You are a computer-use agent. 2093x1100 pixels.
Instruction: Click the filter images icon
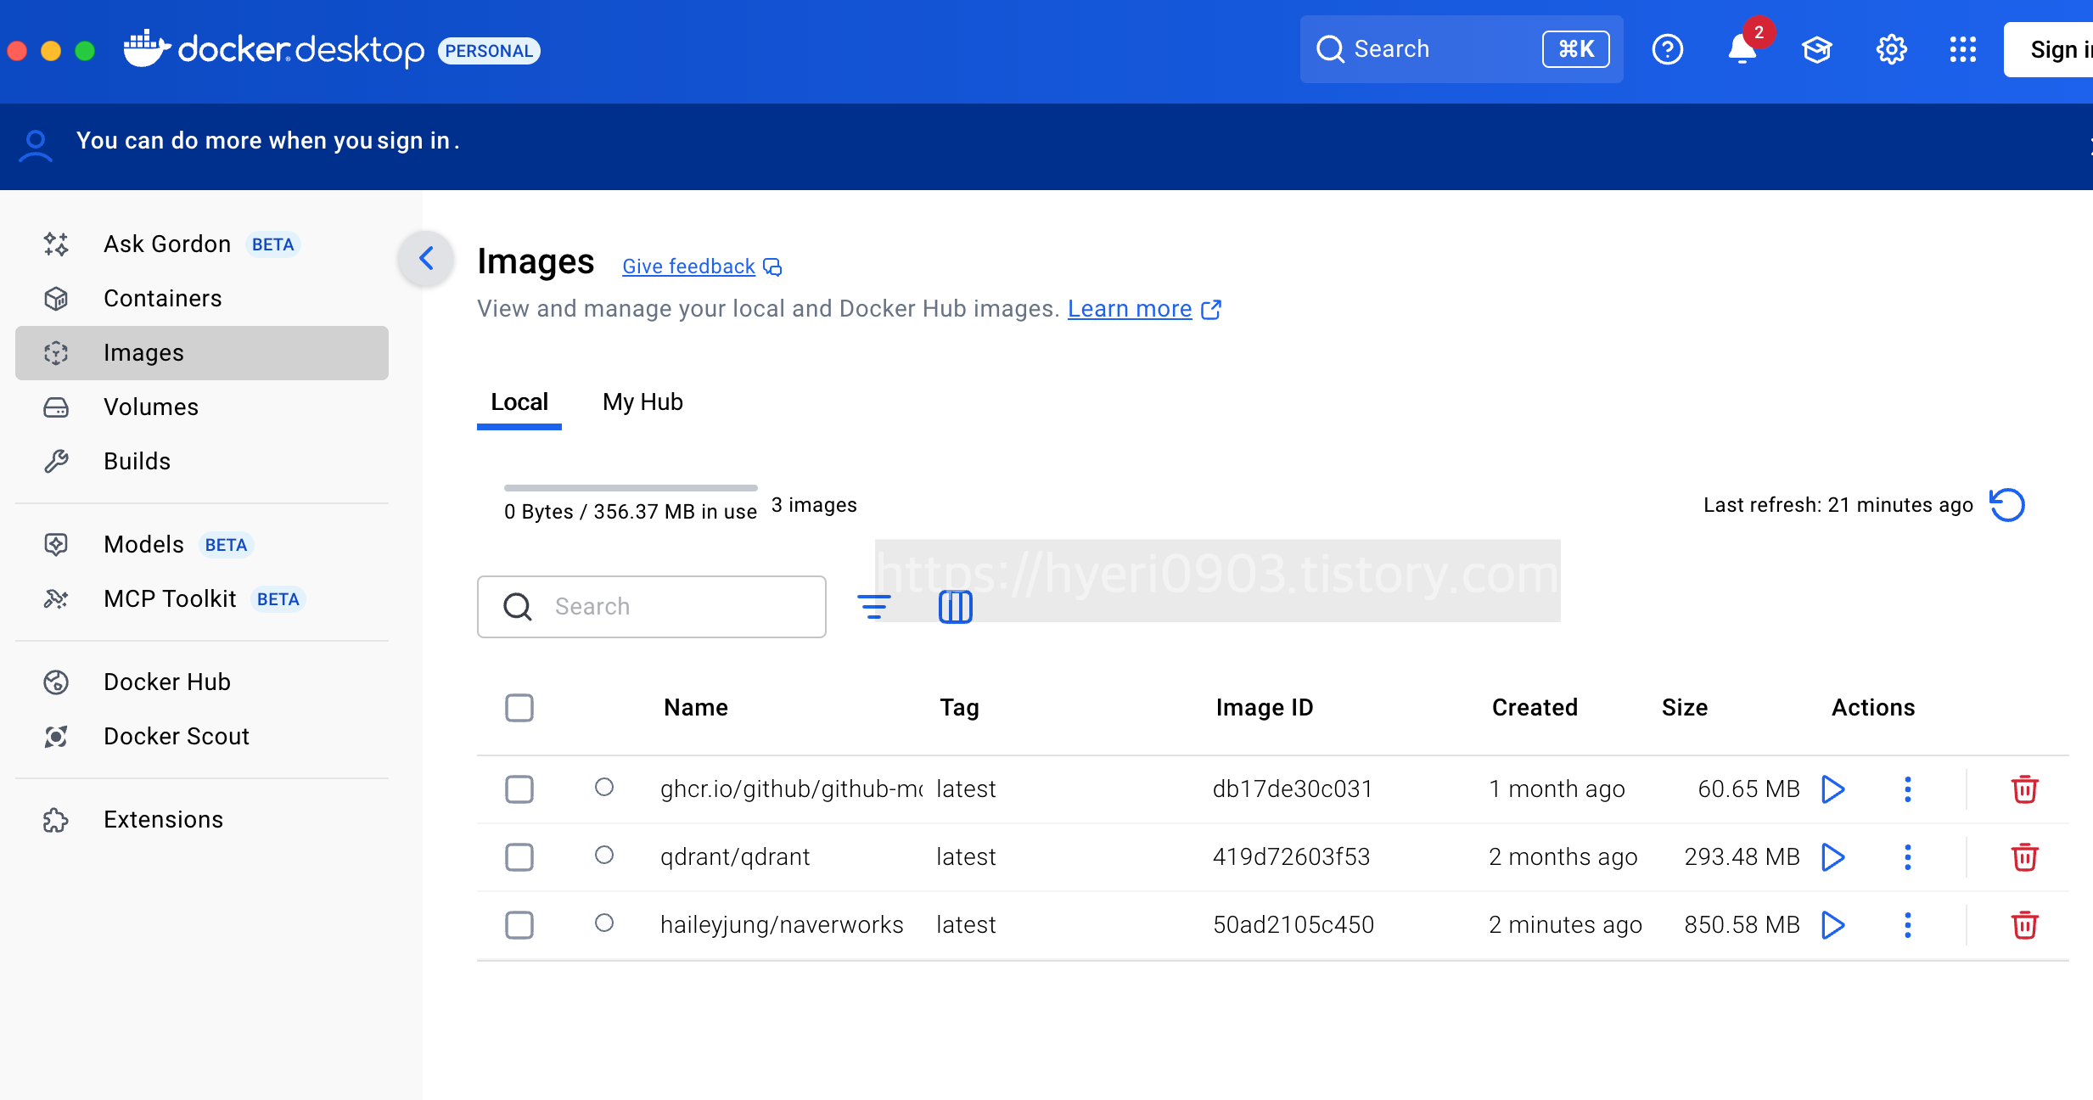click(873, 606)
